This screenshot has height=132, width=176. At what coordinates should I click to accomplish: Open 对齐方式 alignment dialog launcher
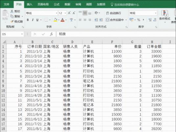[x=126, y=27]
